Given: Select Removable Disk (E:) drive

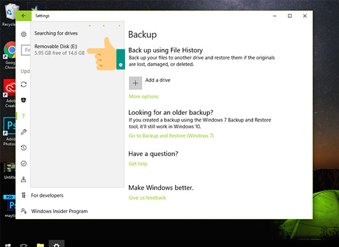Looking at the screenshot, I should pyautogui.click(x=59, y=49).
